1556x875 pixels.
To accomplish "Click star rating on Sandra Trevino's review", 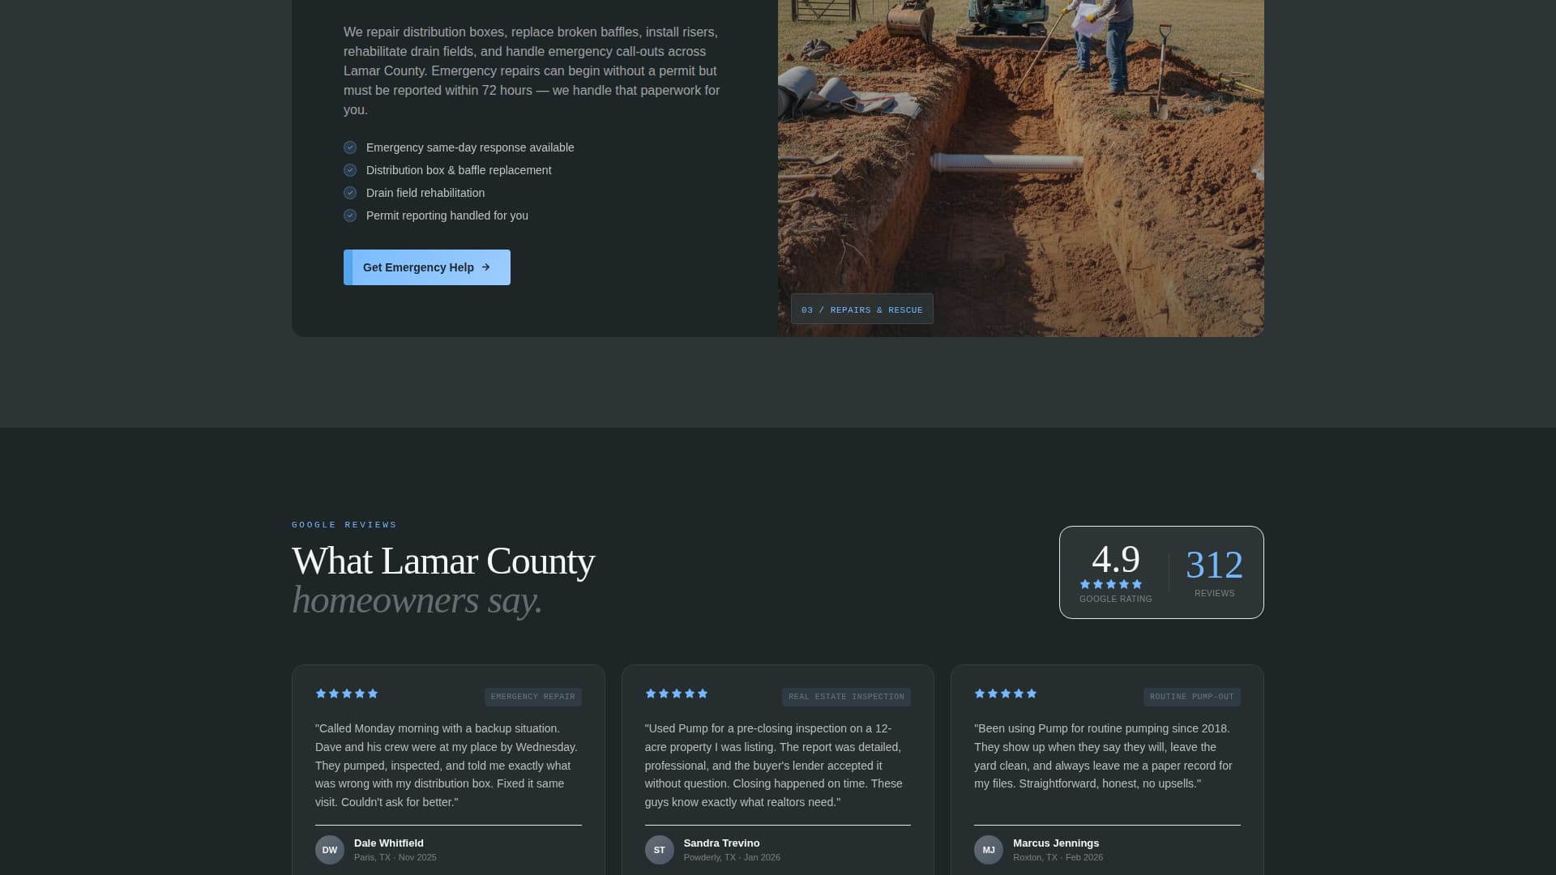I will [x=677, y=694].
